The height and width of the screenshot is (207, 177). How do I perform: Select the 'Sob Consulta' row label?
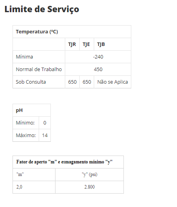click(x=31, y=82)
